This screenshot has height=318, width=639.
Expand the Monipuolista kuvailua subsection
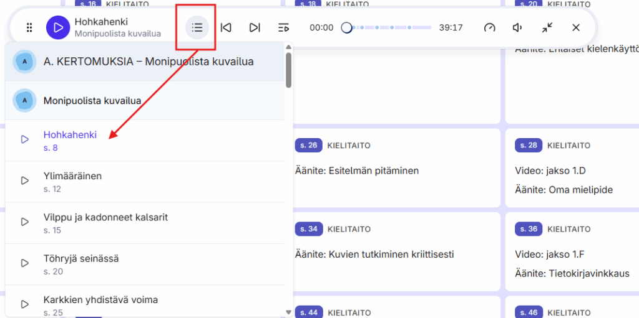[92, 100]
